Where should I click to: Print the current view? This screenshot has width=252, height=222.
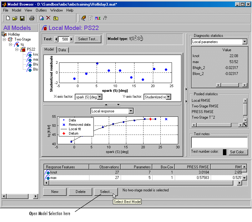pos(32,18)
